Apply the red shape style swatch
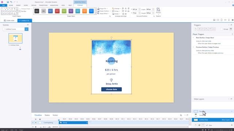This screenshot has width=234, height=131. click(x=57, y=11)
